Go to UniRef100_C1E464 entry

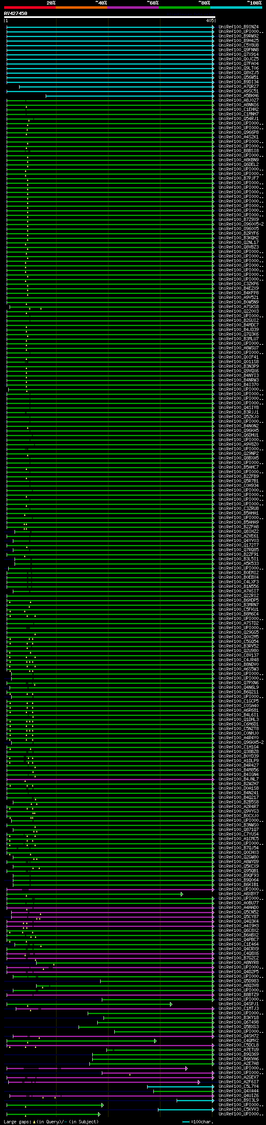[x=239, y=944]
